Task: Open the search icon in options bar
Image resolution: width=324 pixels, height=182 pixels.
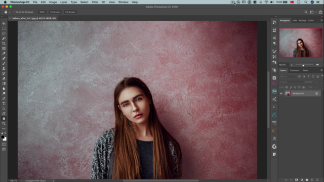Action: [306, 12]
